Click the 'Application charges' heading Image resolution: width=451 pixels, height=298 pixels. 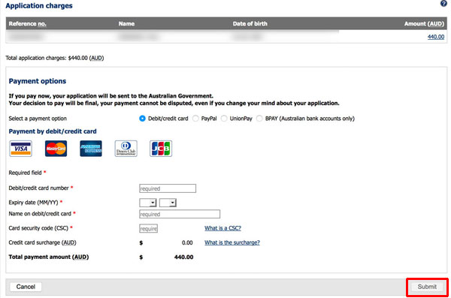click(39, 6)
